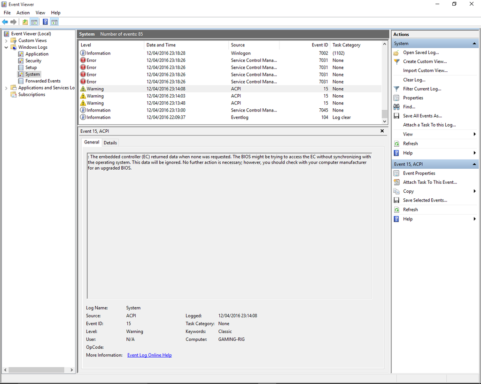Sort by the Task Category column header
The image size is (481, 384).
(x=356, y=45)
